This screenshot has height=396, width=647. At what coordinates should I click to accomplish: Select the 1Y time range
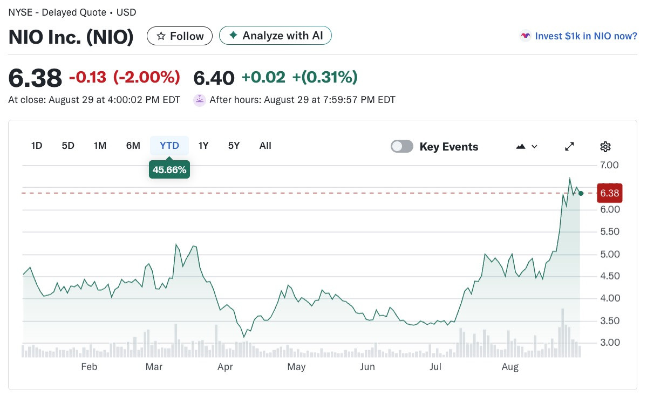(x=203, y=146)
